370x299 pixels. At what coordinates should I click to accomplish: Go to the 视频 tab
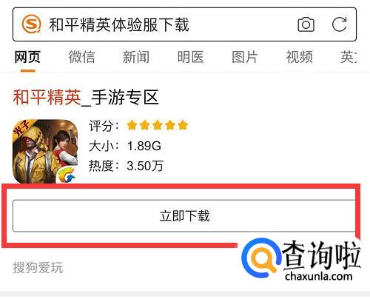pos(299,57)
